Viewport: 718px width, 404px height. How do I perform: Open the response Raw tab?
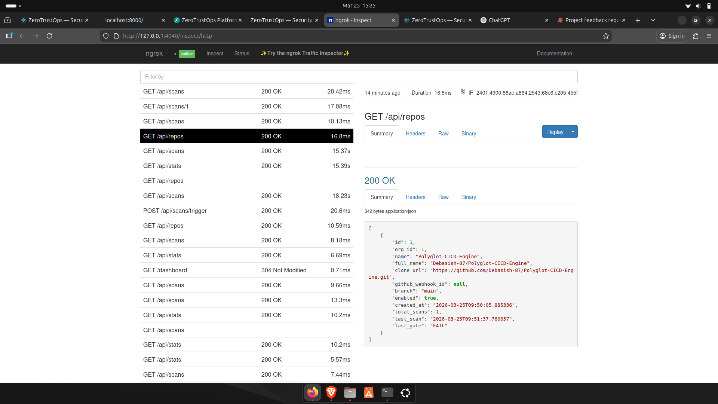click(x=443, y=197)
